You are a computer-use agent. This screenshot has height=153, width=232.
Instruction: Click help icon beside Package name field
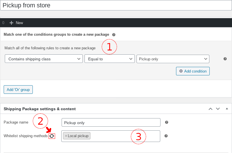pyautogui.click(x=166, y=122)
